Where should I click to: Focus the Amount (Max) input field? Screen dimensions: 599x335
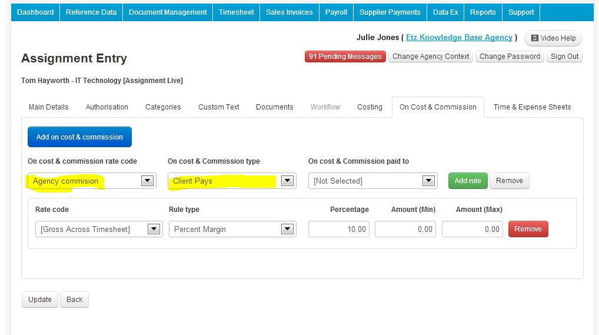[472, 229]
